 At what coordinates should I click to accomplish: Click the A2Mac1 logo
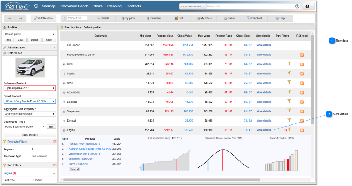[17, 6]
